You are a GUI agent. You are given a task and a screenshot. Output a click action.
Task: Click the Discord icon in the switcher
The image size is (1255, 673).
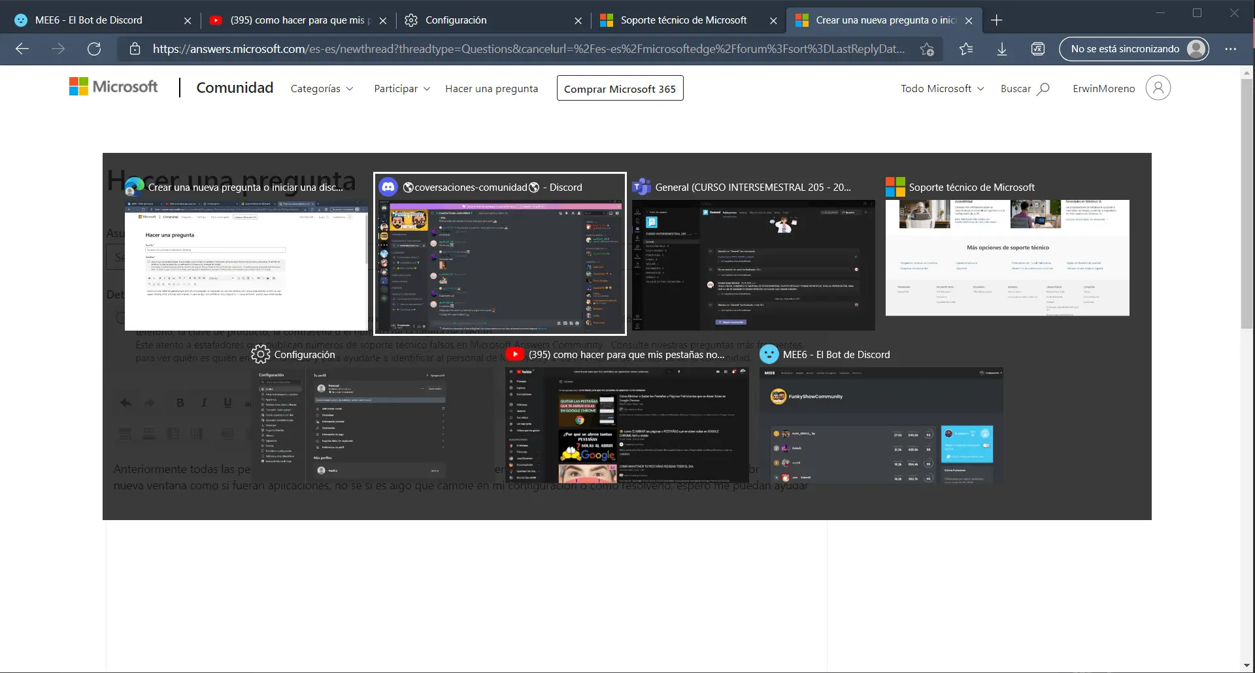[388, 188]
